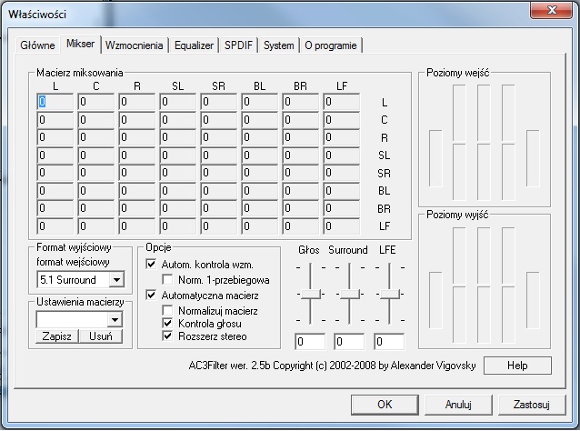Open the O programie tab
580x431 pixels.
pos(331,45)
